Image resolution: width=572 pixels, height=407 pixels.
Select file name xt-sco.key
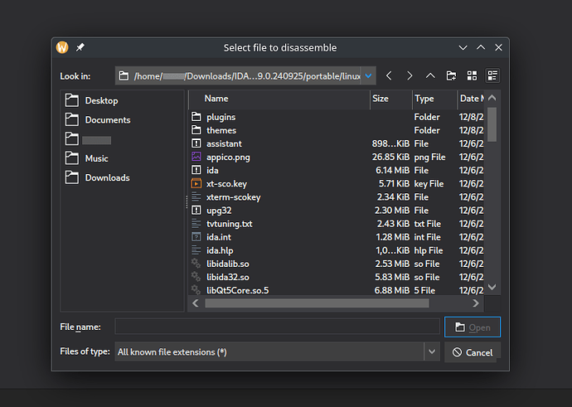pos(226,184)
